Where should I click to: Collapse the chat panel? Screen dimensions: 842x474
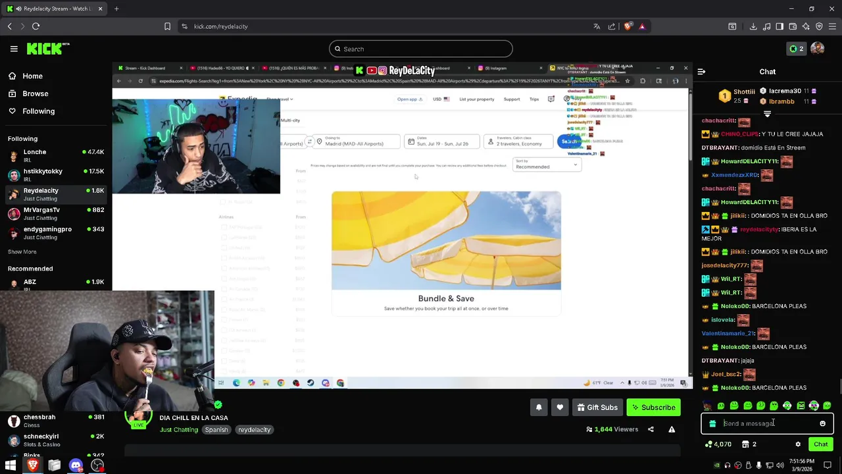(701, 72)
